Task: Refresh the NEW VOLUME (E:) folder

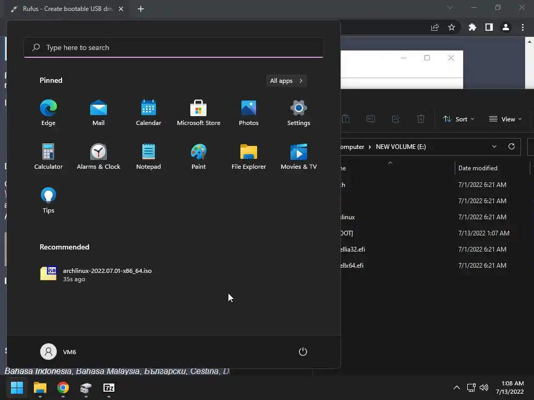Action: pyautogui.click(x=511, y=146)
